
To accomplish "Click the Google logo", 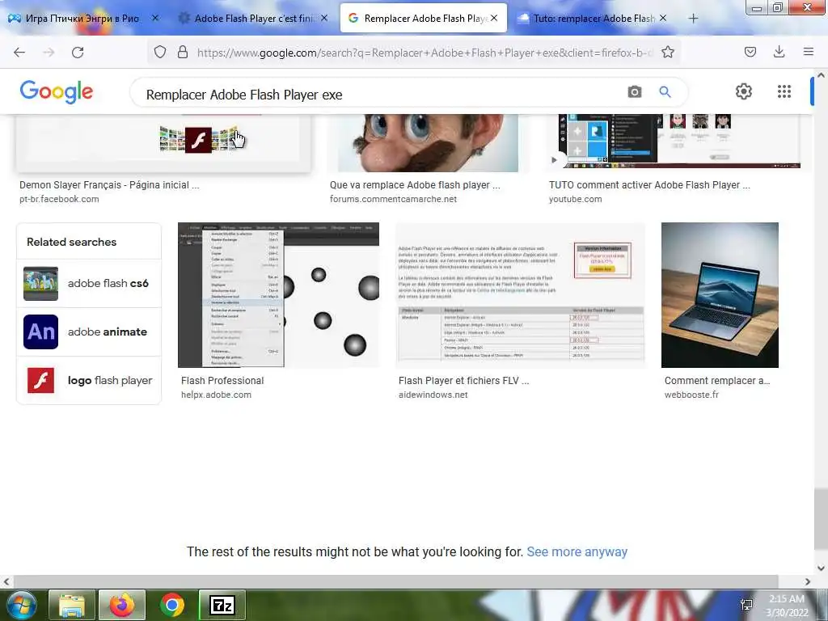I will click(x=57, y=92).
